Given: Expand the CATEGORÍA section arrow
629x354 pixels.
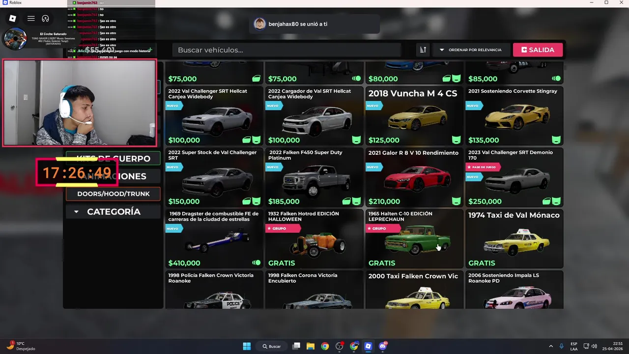Looking at the screenshot, I should pyautogui.click(x=76, y=212).
